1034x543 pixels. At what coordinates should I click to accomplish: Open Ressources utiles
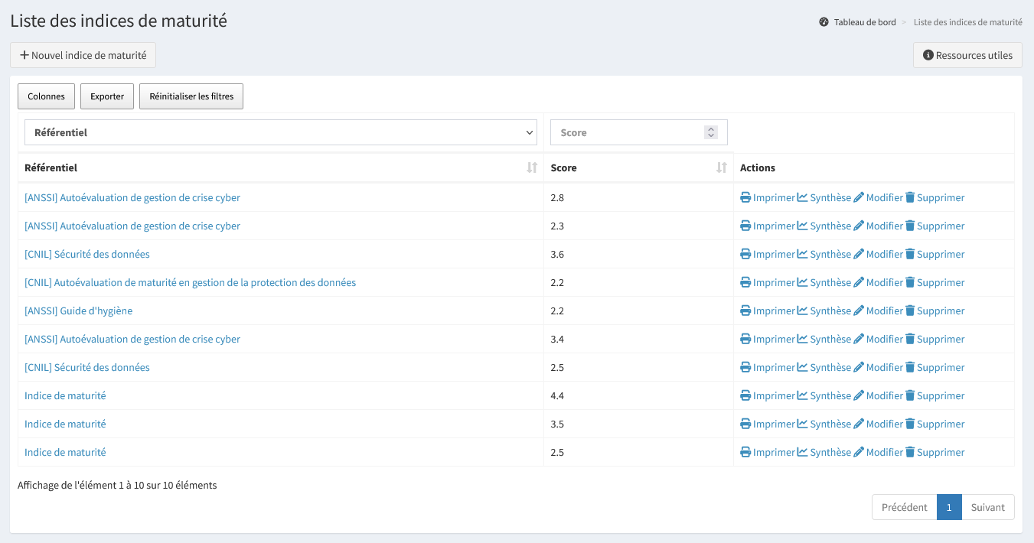[967, 55]
